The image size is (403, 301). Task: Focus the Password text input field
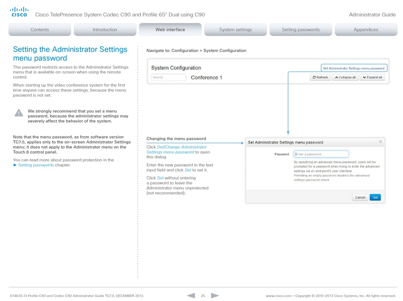(321, 154)
